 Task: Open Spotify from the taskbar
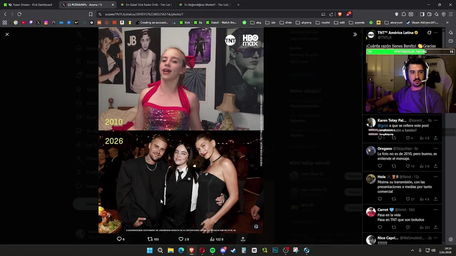pyautogui.click(x=213, y=250)
